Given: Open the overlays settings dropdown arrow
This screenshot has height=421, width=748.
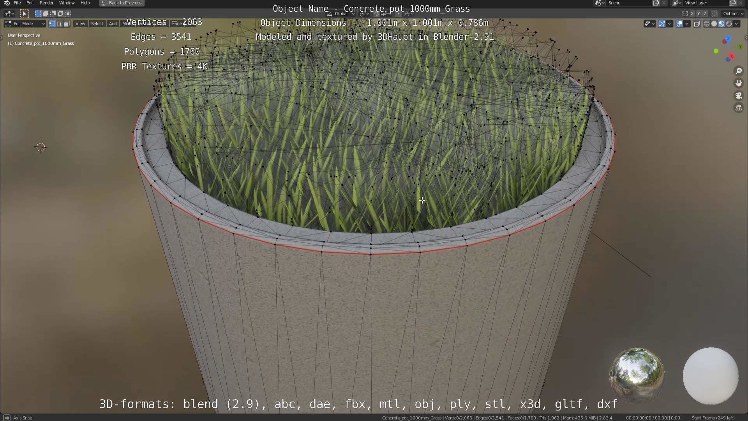Looking at the screenshot, I should coord(687,24).
